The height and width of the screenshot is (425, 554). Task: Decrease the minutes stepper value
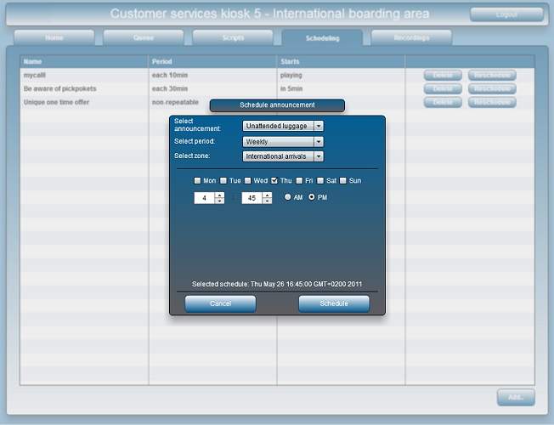coord(267,201)
